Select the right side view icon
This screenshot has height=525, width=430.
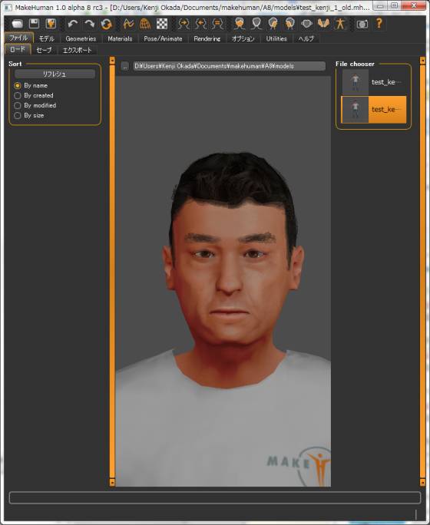coord(289,24)
